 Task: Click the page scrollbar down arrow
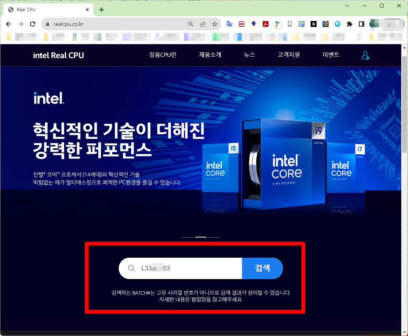coord(405,333)
